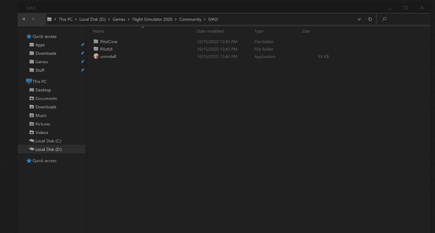Click the Application type cell for uninstall
The height and width of the screenshot is (233, 435).
point(265,57)
